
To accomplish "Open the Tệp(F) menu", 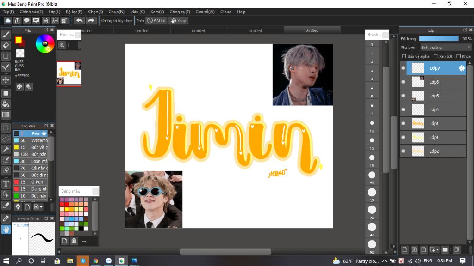I will pos(8,12).
